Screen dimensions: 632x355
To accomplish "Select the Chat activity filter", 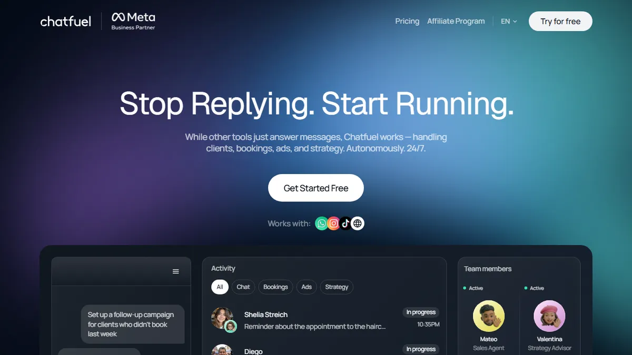I will pyautogui.click(x=243, y=287).
